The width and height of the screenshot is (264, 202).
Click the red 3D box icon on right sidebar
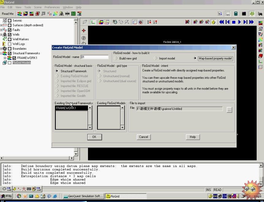click(260, 56)
